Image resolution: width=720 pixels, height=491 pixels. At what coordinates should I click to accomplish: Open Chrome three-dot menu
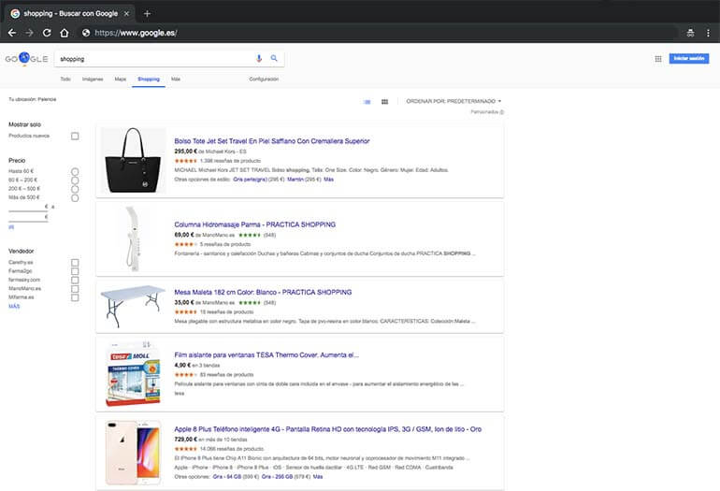point(708,33)
